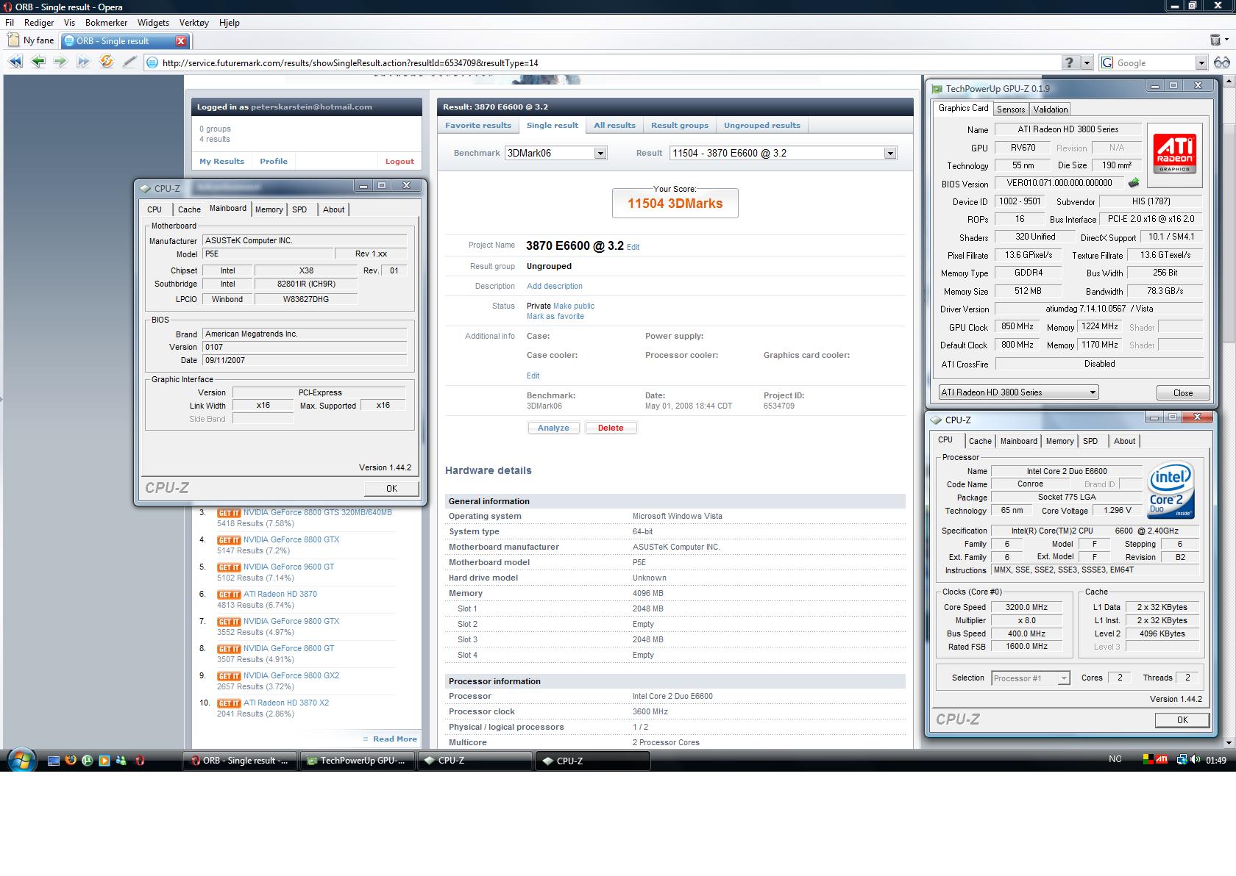Open SPD tab in left CPU-Z window

click(x=299, y=209)
